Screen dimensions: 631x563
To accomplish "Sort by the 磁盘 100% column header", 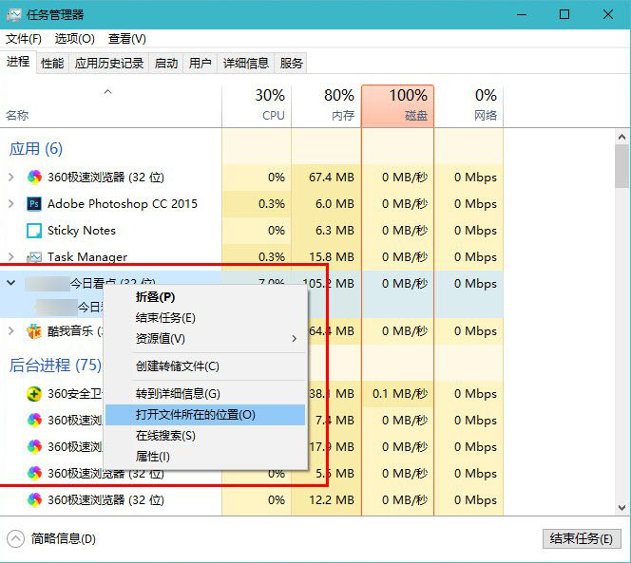I will 397,105.
